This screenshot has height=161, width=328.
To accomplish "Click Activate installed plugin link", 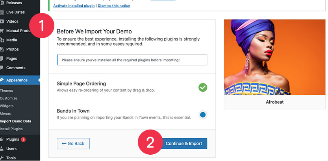I will (x=74, y=6).
